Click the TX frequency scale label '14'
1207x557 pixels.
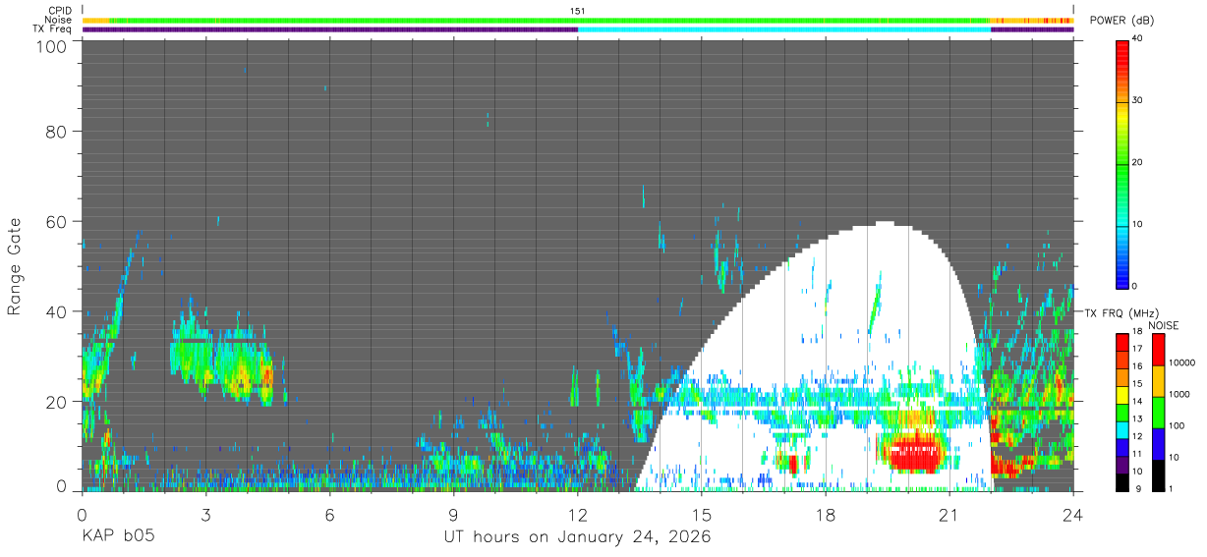coord(1137,402)
